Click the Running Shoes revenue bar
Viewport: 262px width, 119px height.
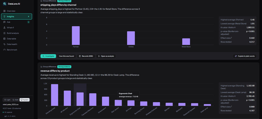point(144,104)
